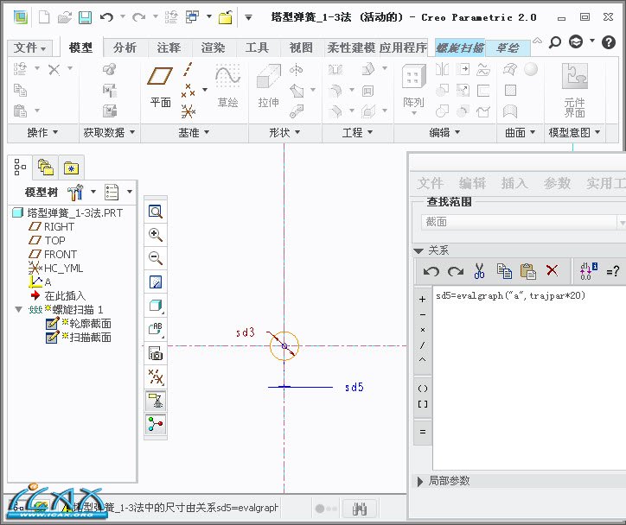This screenshot has width=626, height=525.
Task: Expand the 局部参数 section
Action: 420,481
